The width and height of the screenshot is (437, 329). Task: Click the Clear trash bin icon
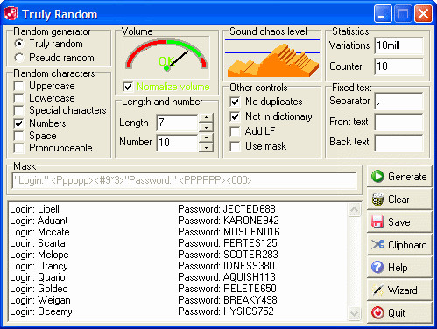coord(377,199)
